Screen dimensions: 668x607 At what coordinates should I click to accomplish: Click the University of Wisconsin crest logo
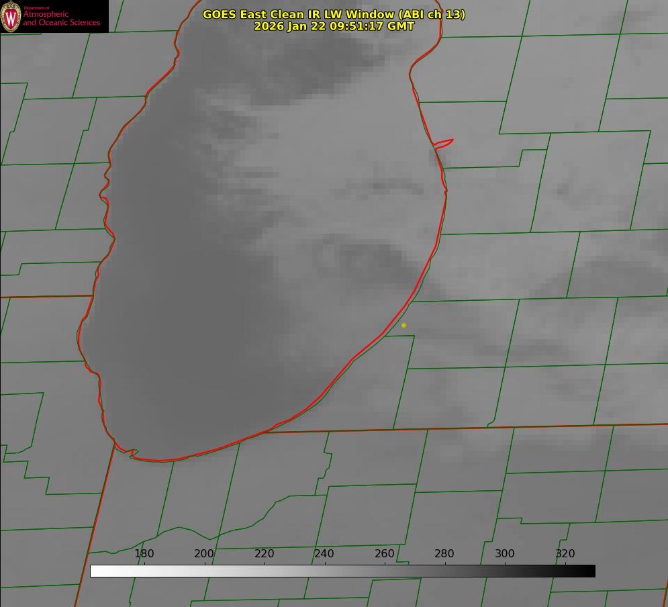click(11, 16)
